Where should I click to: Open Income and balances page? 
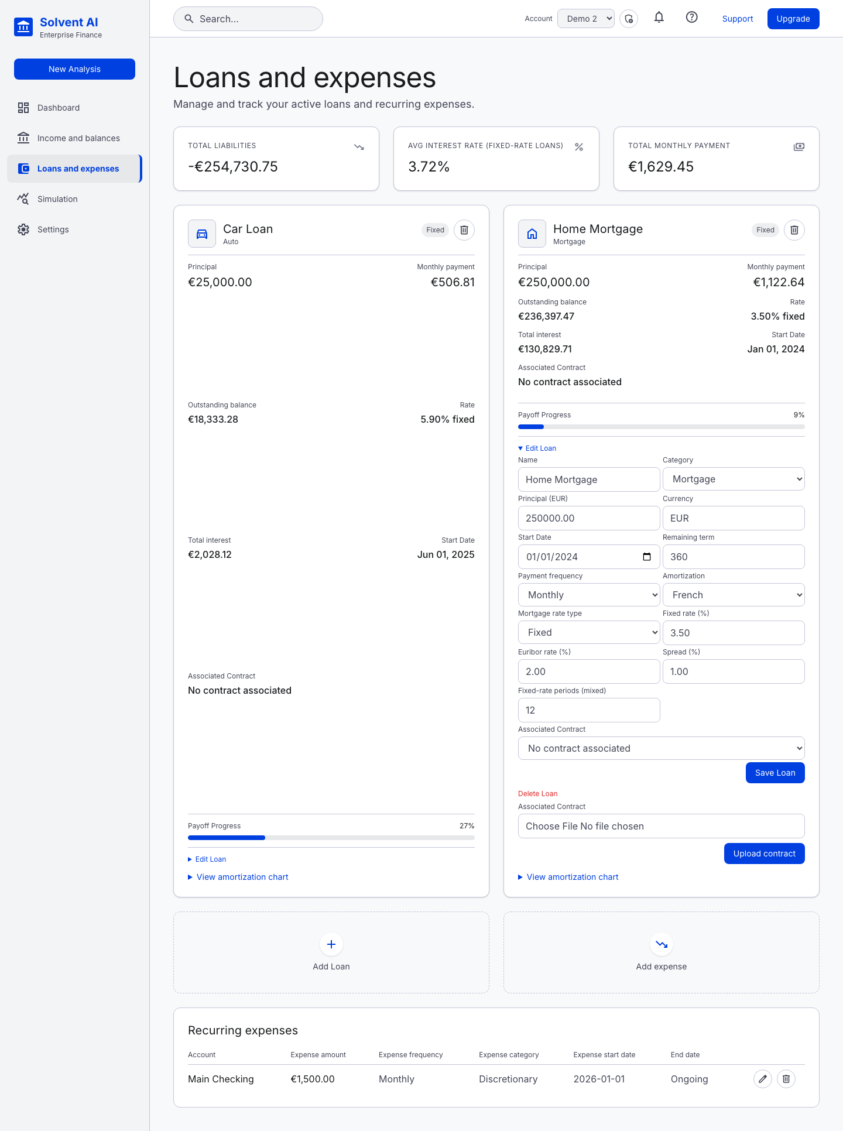[x=74, y=138]
